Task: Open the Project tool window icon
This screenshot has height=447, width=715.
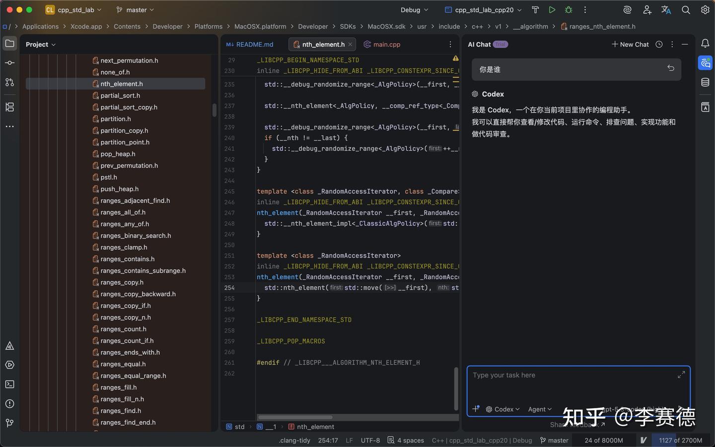Action: [9, 44]
